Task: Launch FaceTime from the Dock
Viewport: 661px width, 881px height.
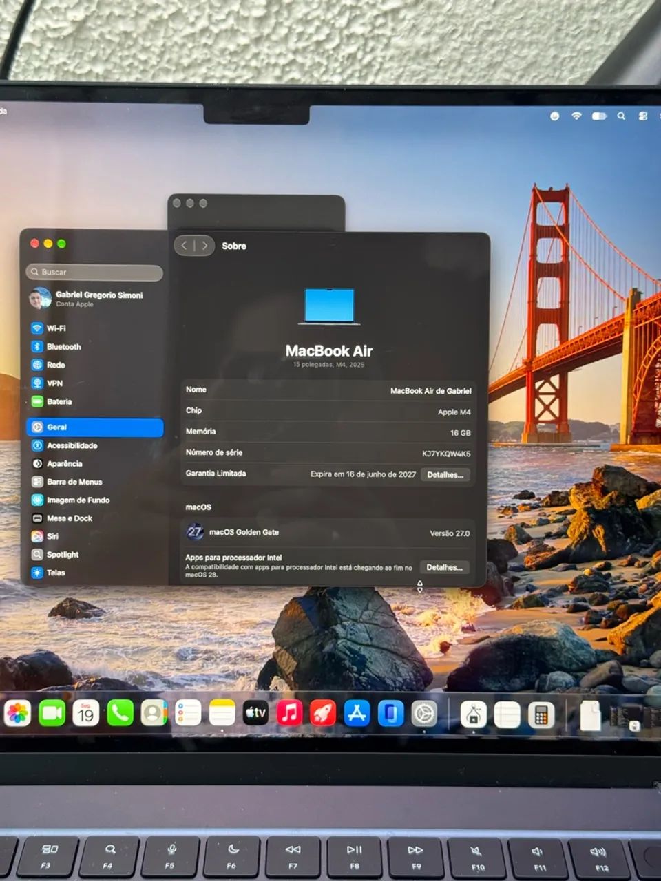Action: click(52, 714)
